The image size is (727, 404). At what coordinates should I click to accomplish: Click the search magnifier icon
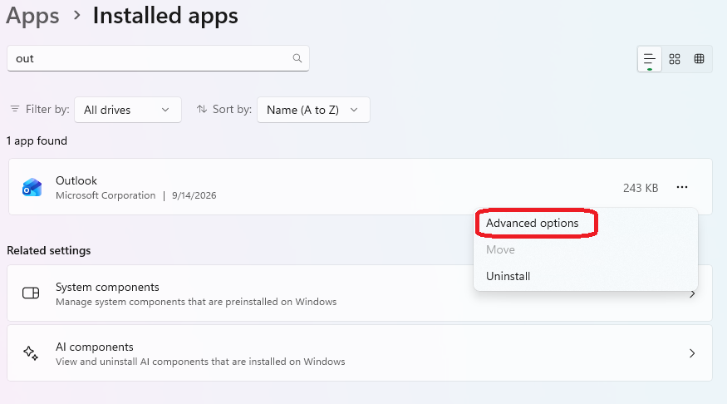[297, 58]
